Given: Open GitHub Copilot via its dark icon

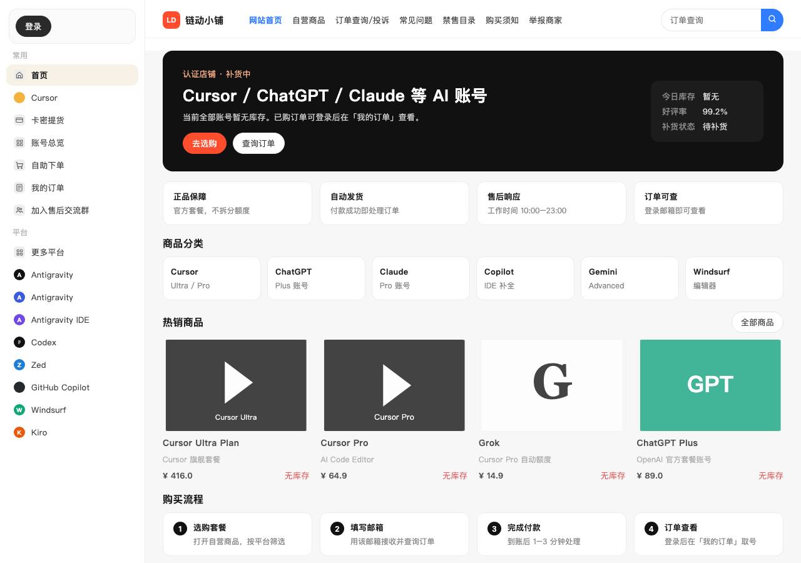Looking at the screenshot, I should click(19, 387).
